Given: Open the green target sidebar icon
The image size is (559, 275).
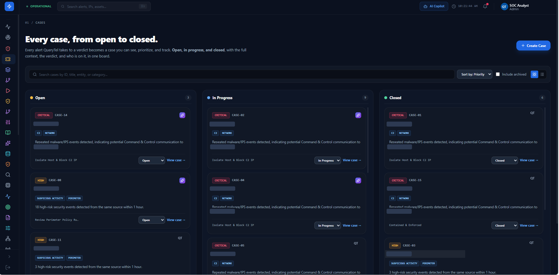Looking at the screenshot, I should click(8, 207).
